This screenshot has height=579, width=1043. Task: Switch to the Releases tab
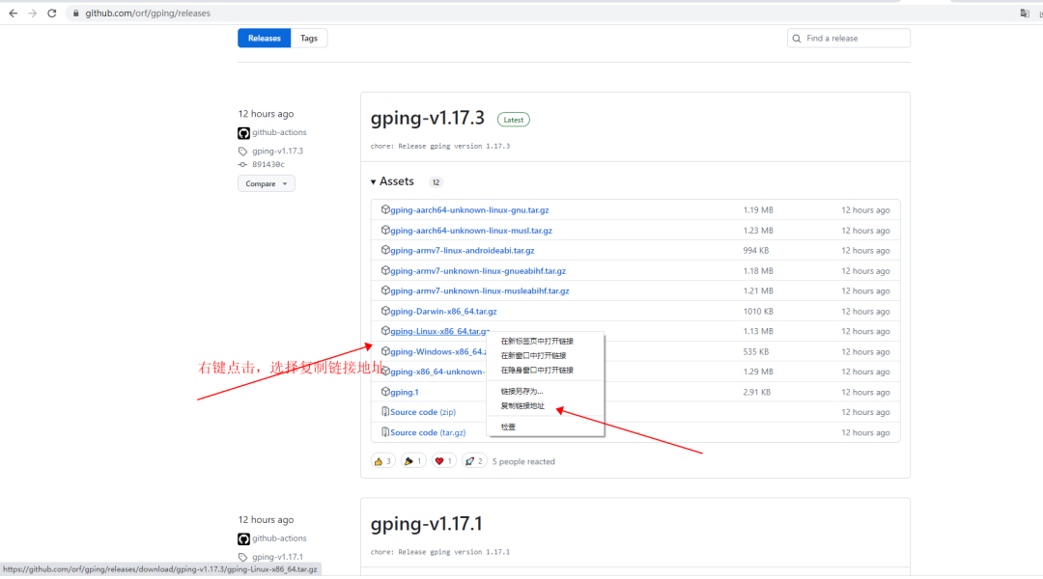[264, 38]
